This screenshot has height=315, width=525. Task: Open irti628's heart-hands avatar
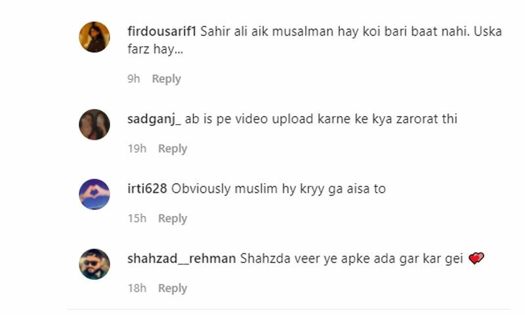(x=94, y=194)
